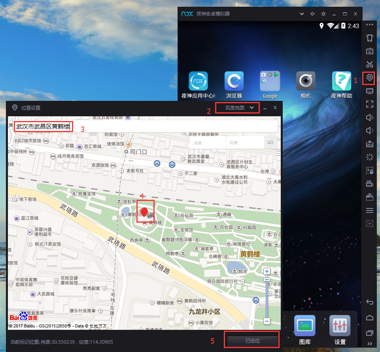Click the location pin in Android status bar
The width and height of the screenshot is (380, 352).
[x=321, y=26]
